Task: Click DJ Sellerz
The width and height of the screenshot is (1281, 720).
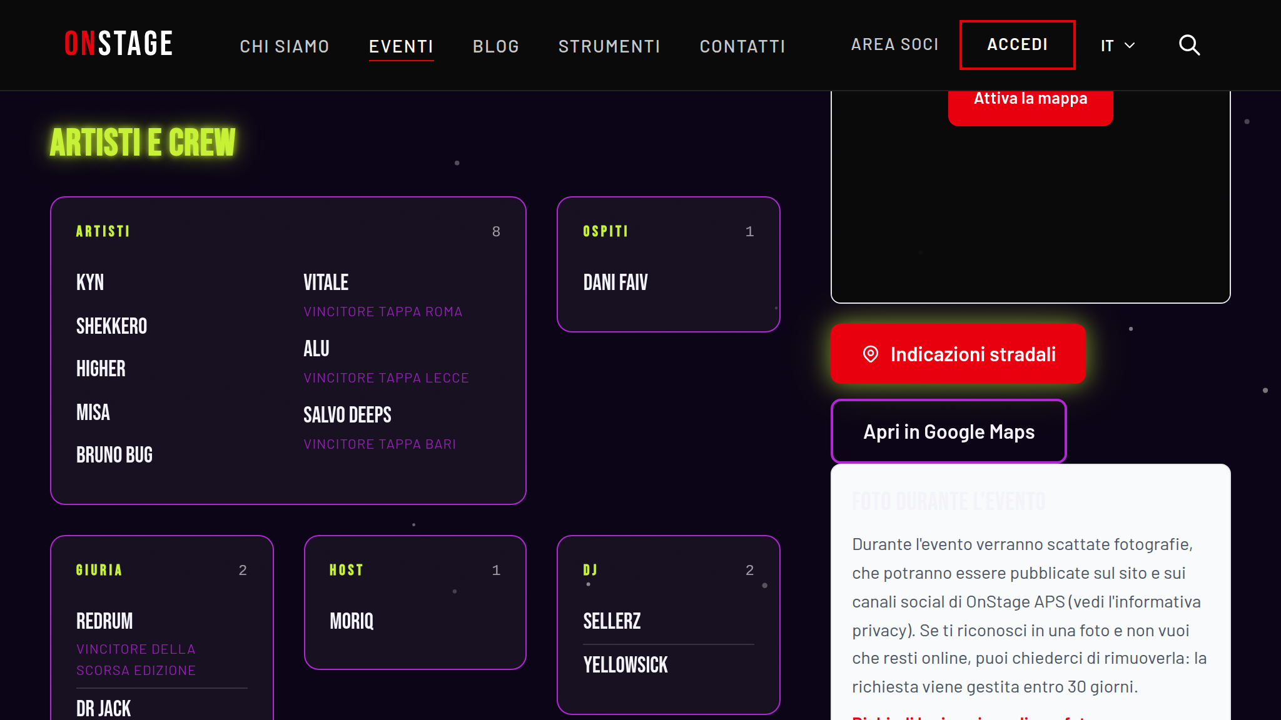Action: [x=612, y=621]
